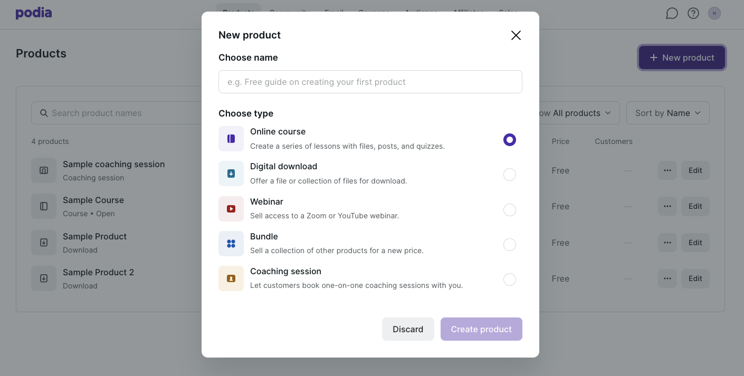
Task: Open more options for Sample coaching session
Action: (667, 170)
